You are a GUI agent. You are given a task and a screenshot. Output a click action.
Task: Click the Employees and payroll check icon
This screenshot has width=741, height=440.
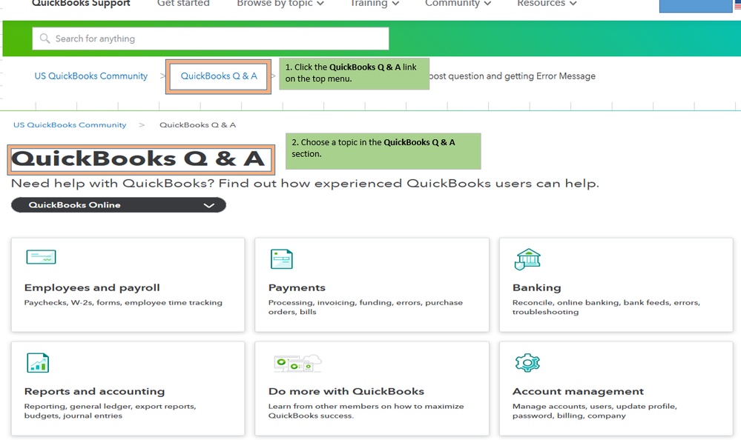41,257
